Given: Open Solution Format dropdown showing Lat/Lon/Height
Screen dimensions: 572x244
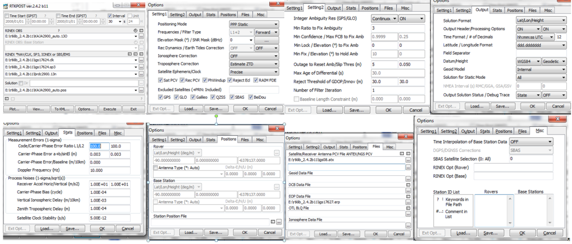Looking at the screenshot, I should point(541,21).
